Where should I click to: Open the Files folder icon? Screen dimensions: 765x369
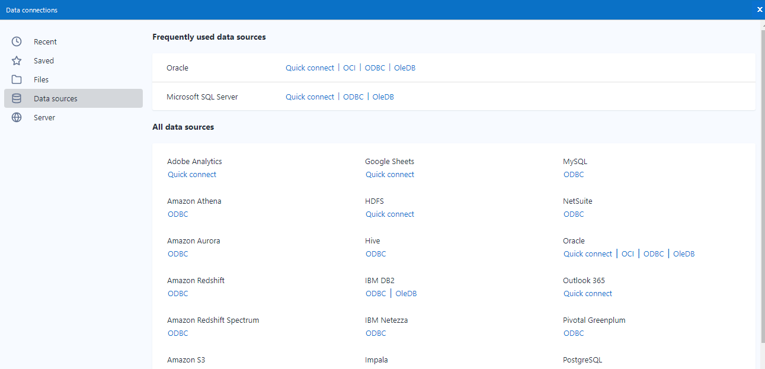pyautogui.click(x=17, y=79)
